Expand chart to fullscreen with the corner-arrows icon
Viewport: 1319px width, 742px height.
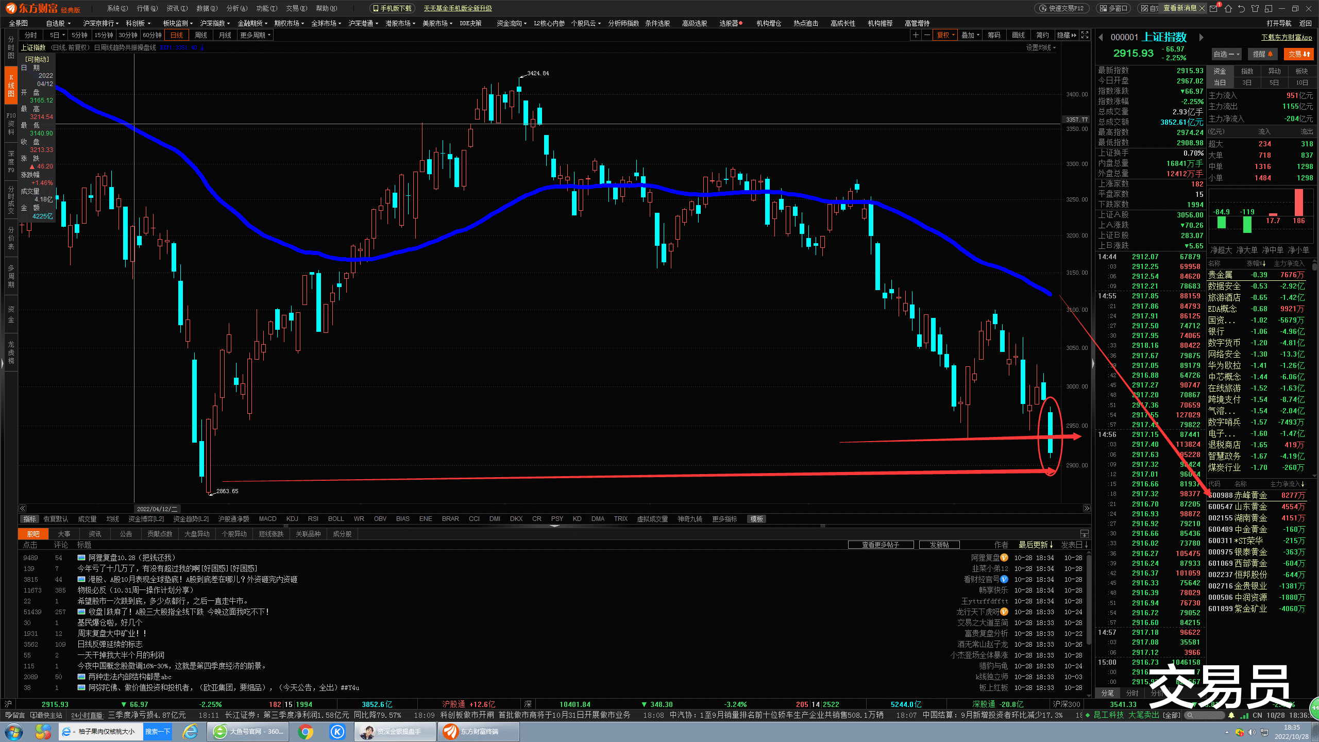click(x=1085, y=35)
